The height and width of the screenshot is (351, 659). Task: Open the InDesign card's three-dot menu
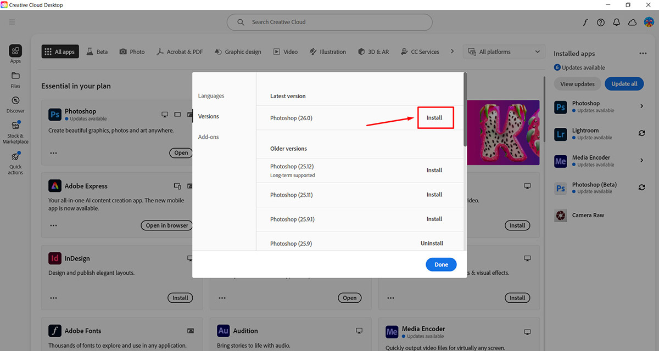click(53, 298)
